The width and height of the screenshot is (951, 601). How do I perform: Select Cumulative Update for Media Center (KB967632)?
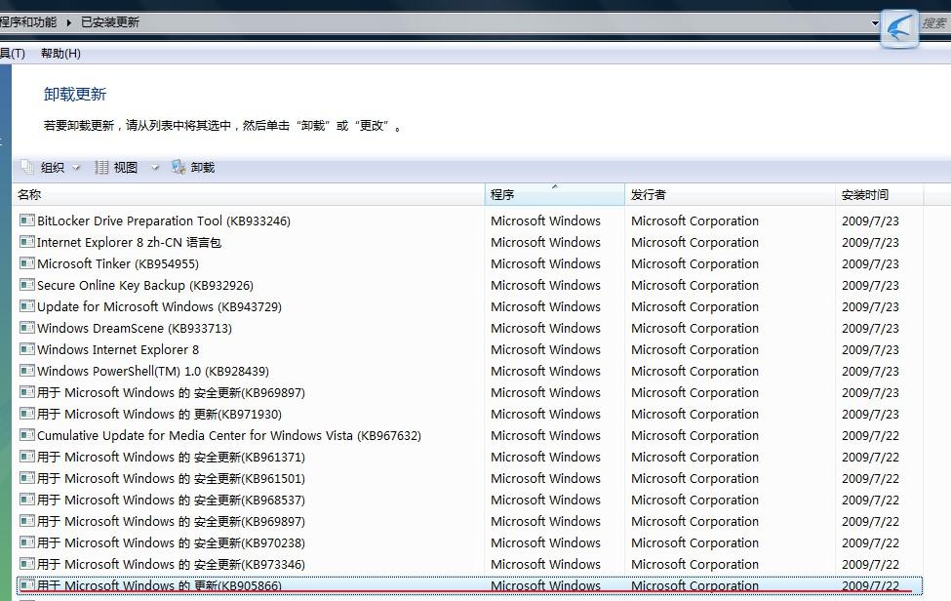(x=229, y=435)
